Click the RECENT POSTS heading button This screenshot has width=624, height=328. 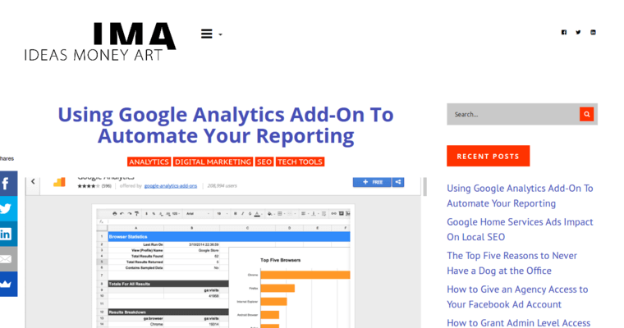(488, 156)
